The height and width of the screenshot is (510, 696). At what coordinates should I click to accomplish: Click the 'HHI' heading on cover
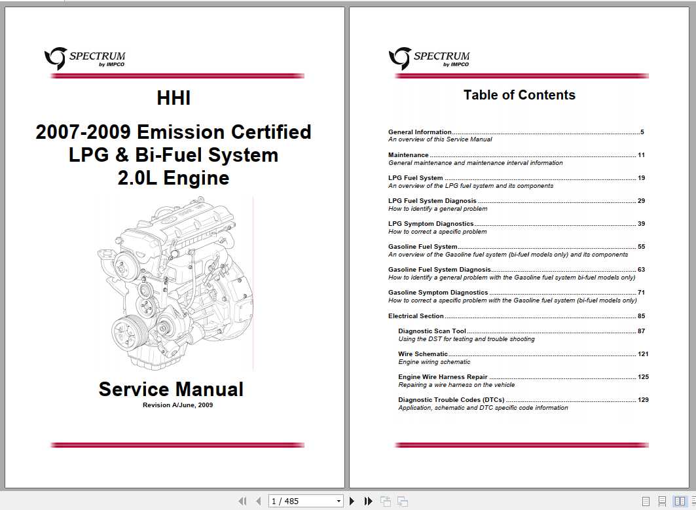tap(174, 98)
